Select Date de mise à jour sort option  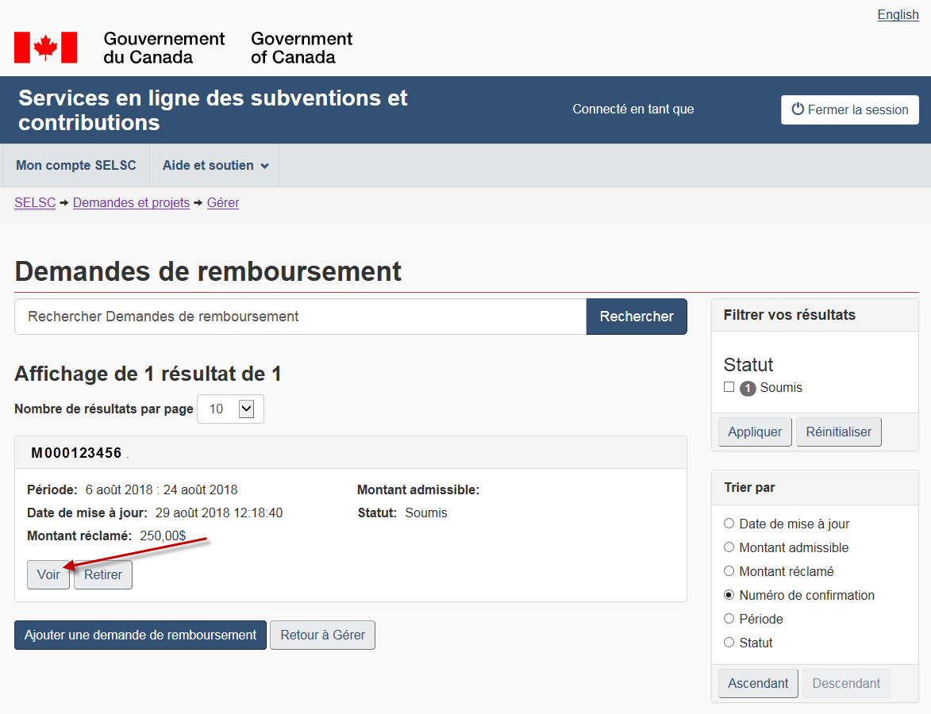click(729, 524)
